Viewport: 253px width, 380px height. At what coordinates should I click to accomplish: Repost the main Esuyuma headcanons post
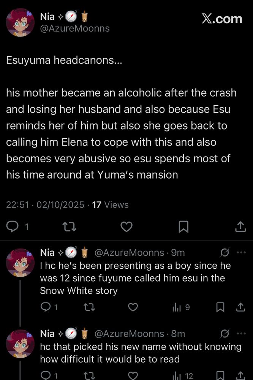point(69,227)
